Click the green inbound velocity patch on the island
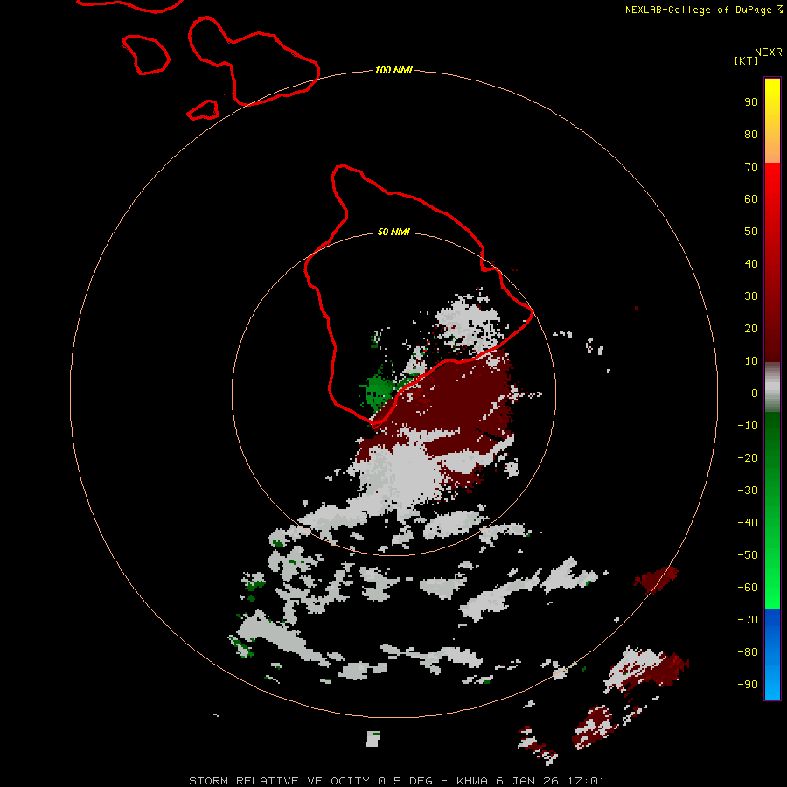The width and height of the screenshot is (787, 787). tap(377, 391)
